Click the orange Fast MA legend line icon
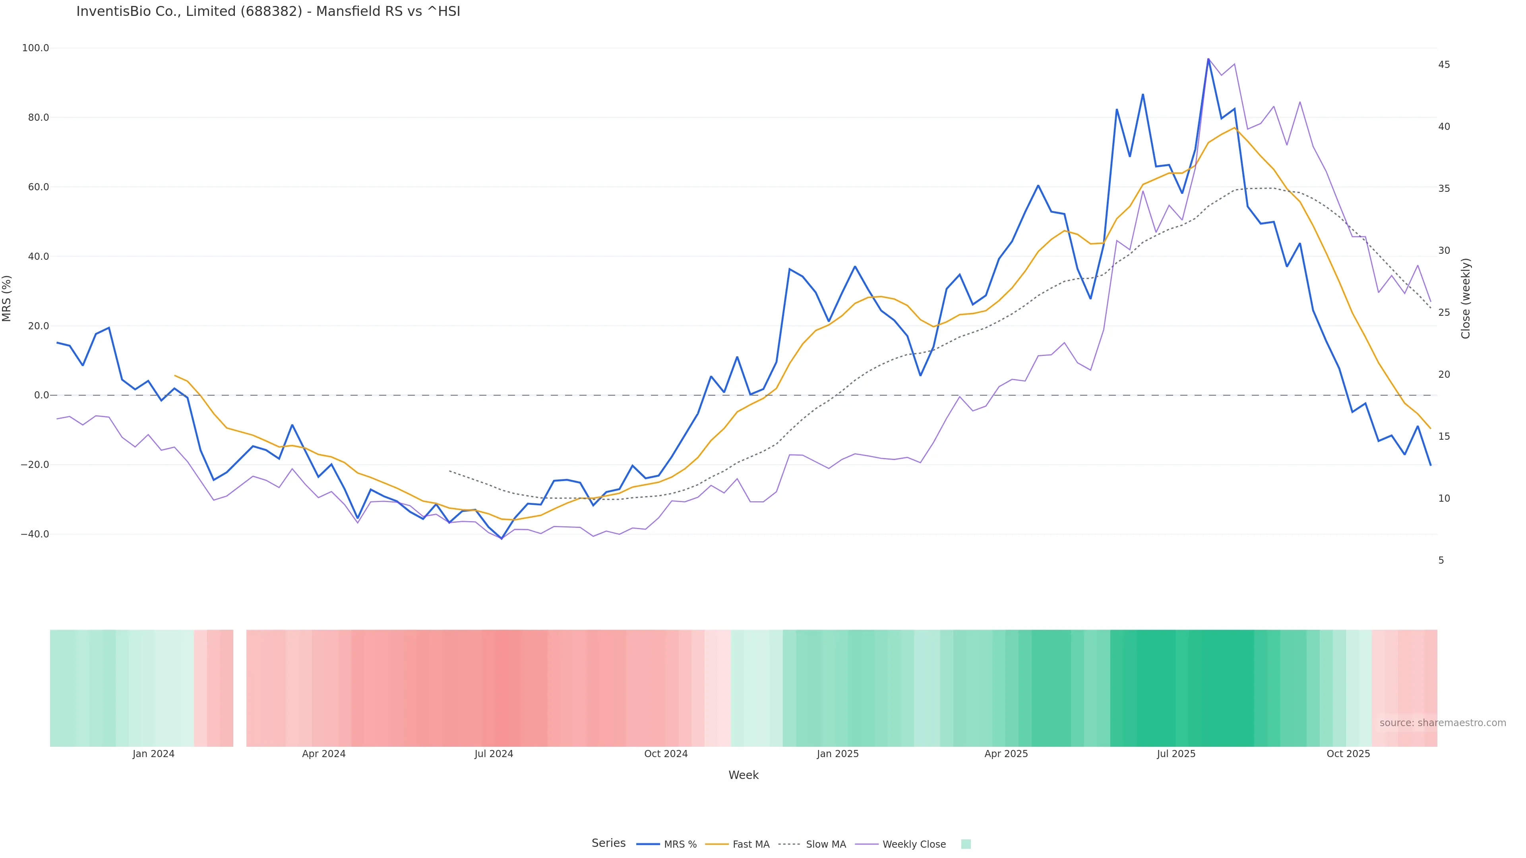This screenshot has height=858, width=1526. coord(717,844)
